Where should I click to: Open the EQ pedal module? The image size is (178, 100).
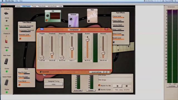[x=53, y=16]
